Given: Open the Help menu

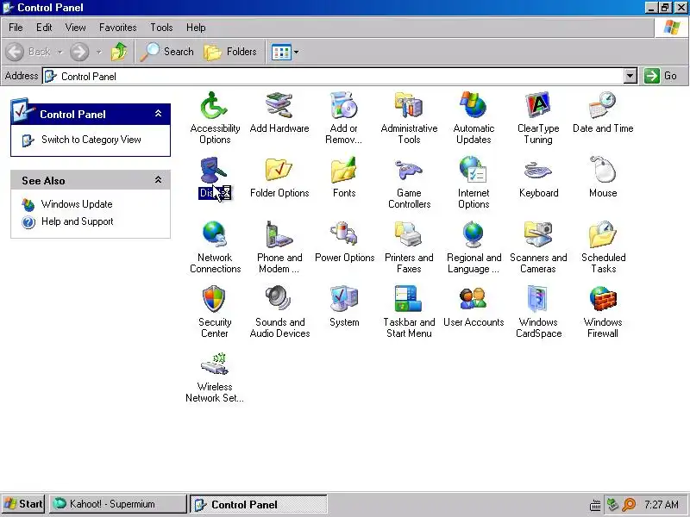Looking at the screenshot, I should [196, 28].
